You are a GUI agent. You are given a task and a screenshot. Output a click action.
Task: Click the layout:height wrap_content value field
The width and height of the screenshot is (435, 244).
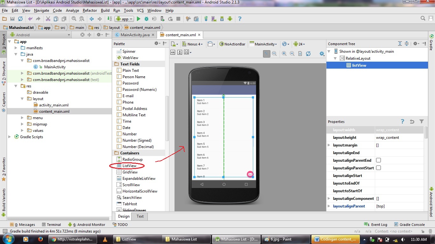click(x=400, y=138)
